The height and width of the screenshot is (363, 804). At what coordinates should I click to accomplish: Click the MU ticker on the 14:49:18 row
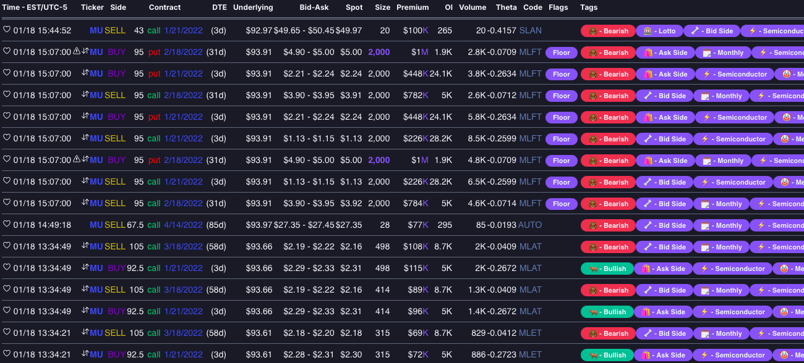click(x=96, y=225)
